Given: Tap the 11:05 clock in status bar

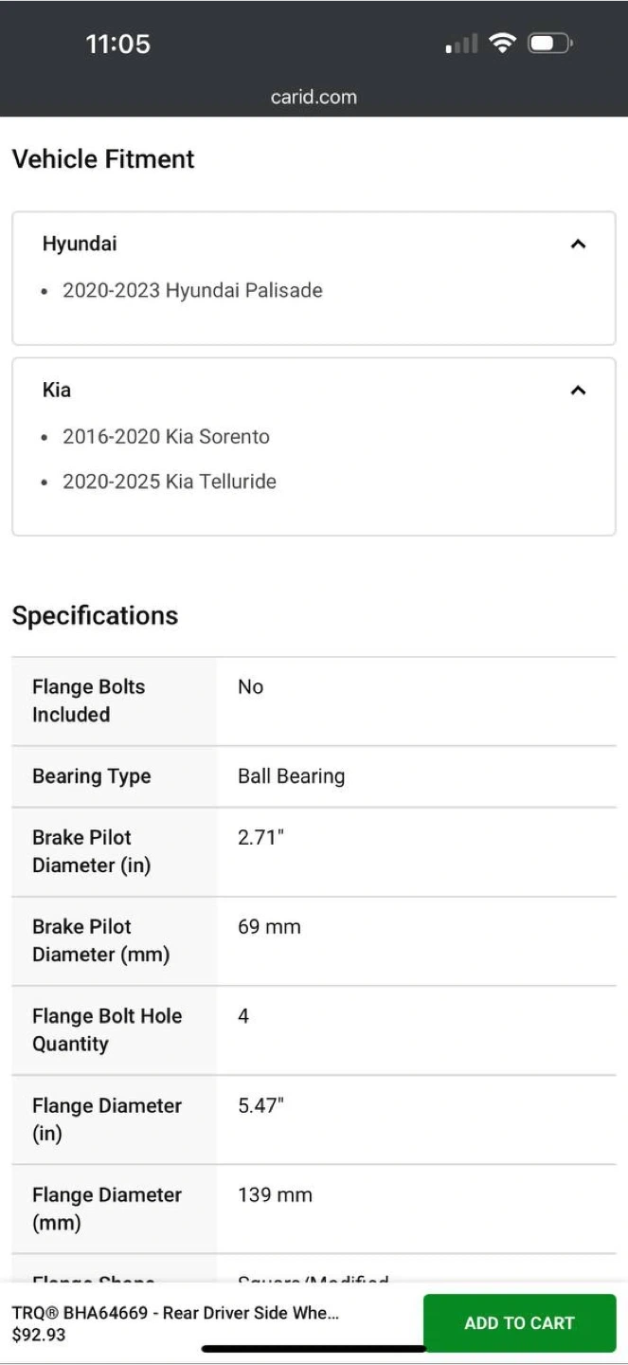Looking at the screenshot, I should [117, 44].
